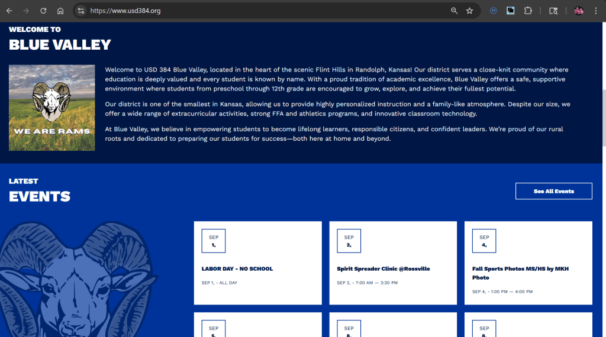The image size is (606, 337).
Task: Open the site information icon in address bar
Action: (x=81, y=11)
